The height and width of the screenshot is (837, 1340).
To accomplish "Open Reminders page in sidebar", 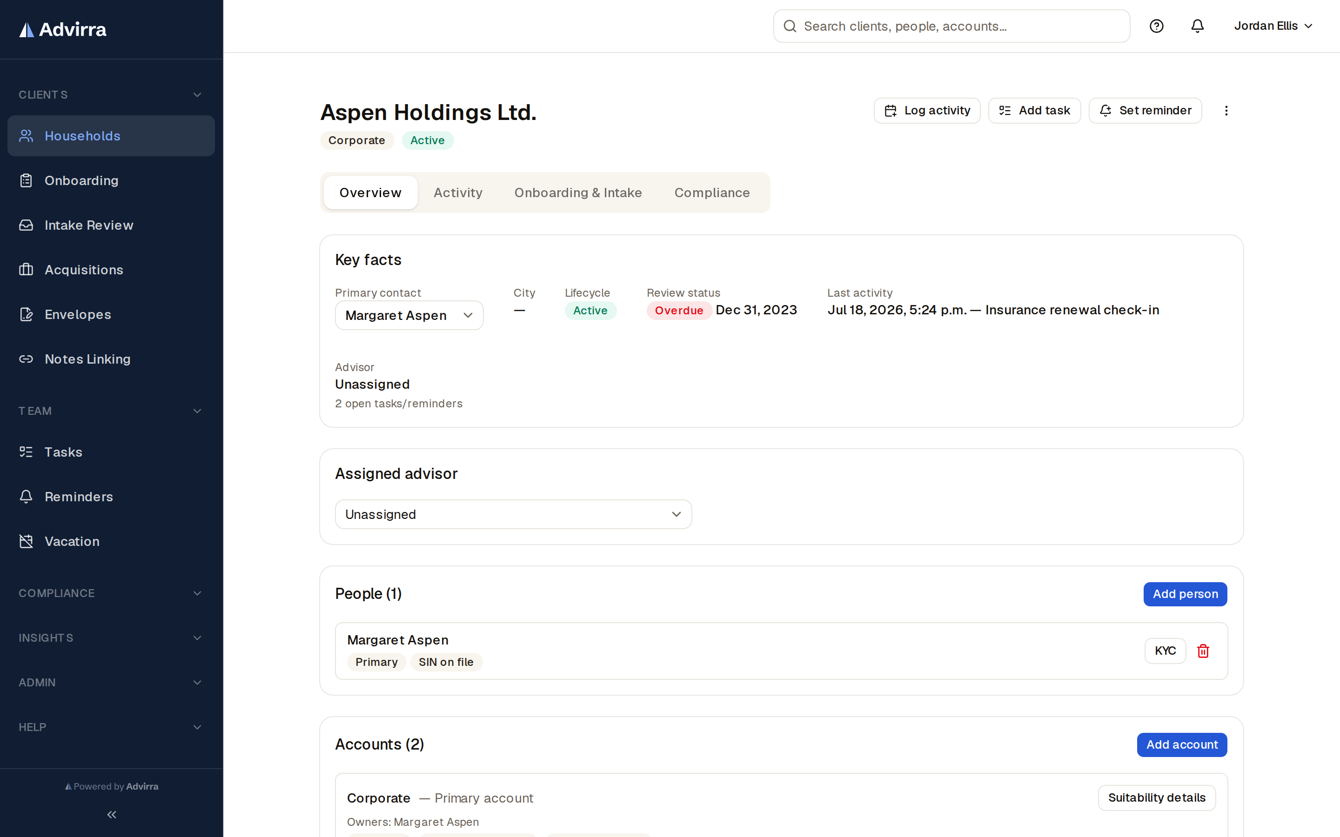I will (x=111, y=497).
